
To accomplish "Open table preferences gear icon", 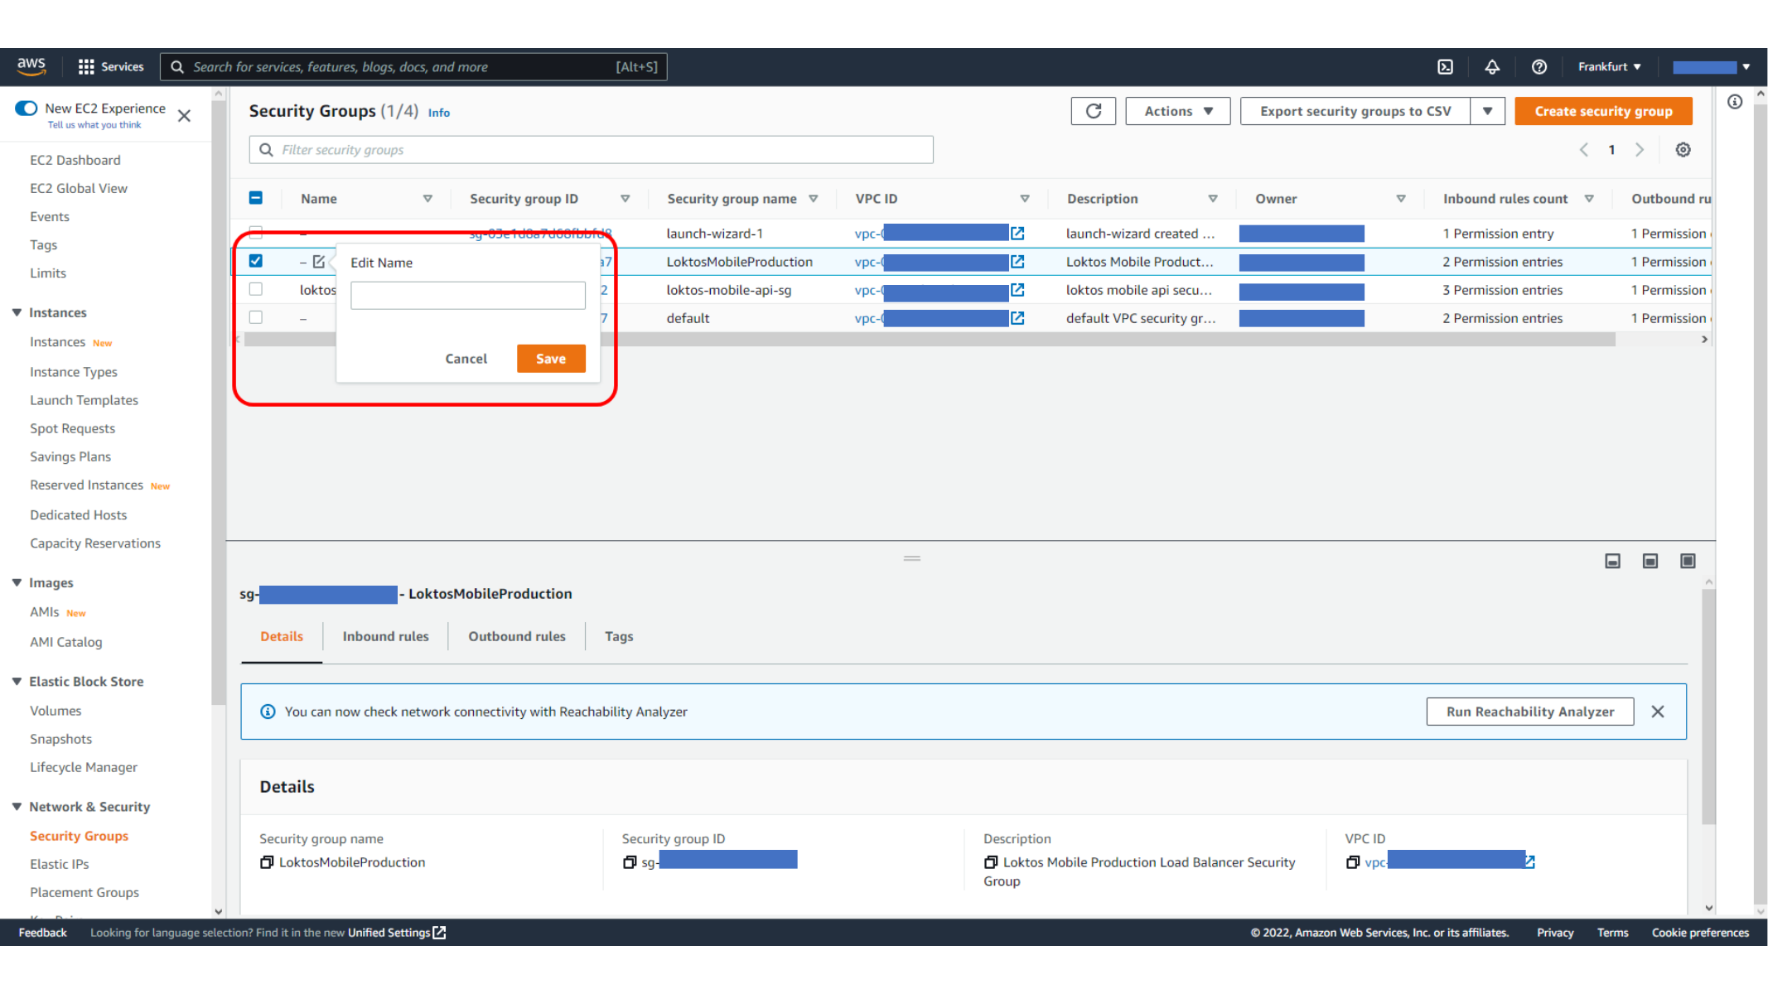I will point(1683,150).
